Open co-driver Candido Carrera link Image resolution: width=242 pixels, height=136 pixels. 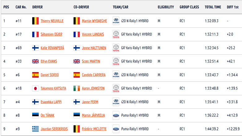pos(94,75)
